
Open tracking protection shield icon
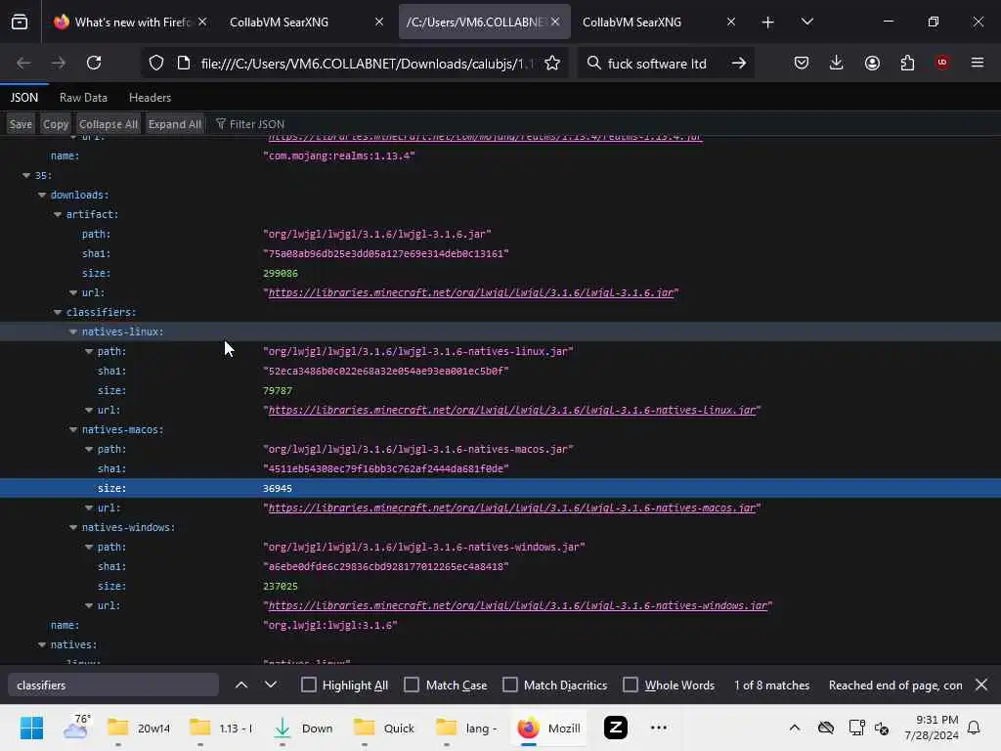pyautogui.click(x=156, y=63)
